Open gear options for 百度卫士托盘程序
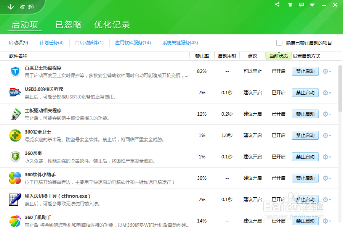 (327, 71)
